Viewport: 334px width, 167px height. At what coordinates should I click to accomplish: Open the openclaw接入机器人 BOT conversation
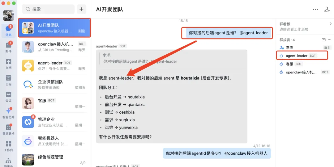54,47
